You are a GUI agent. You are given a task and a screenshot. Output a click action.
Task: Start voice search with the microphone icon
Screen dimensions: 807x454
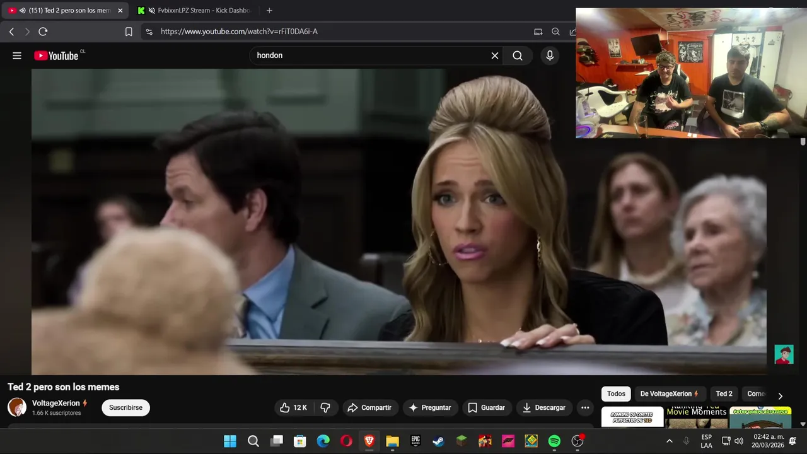[x=550, y=55]
